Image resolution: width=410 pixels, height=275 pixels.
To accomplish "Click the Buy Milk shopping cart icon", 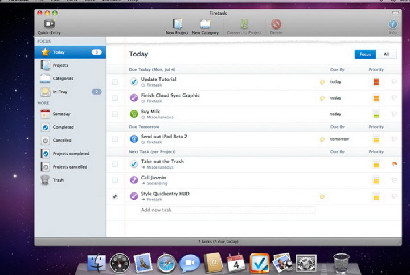I will point(134,114).
